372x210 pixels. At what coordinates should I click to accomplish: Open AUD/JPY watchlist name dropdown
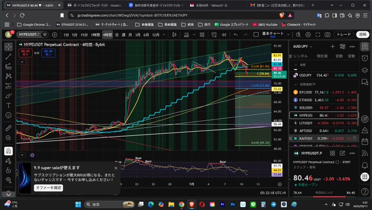click(303, 47)
